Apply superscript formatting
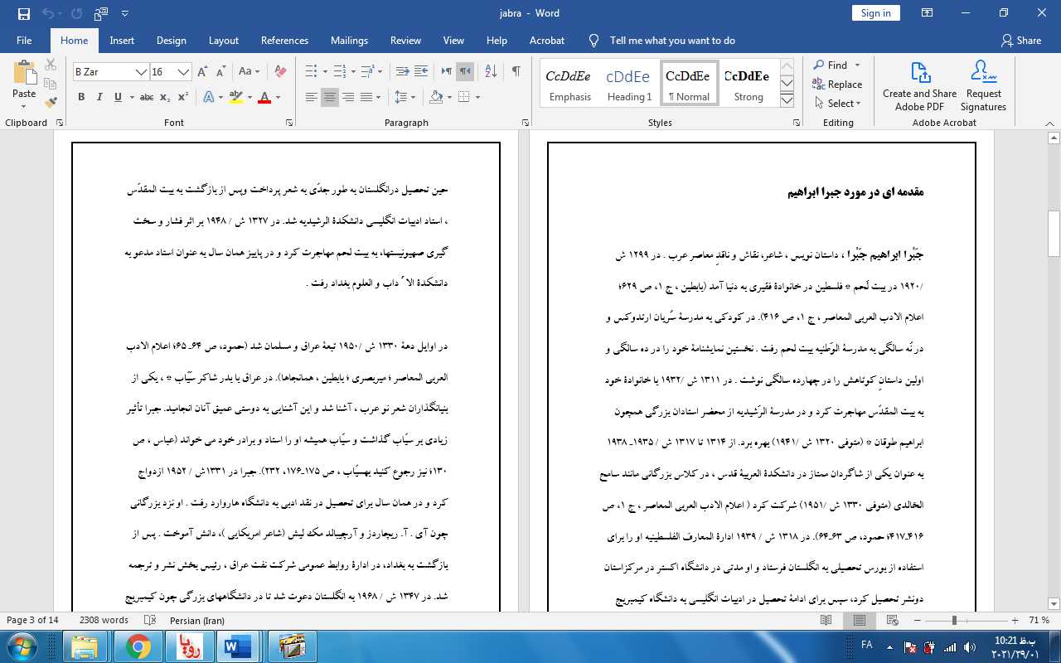Screen dimensions: 1061x663 pos(182,97)
